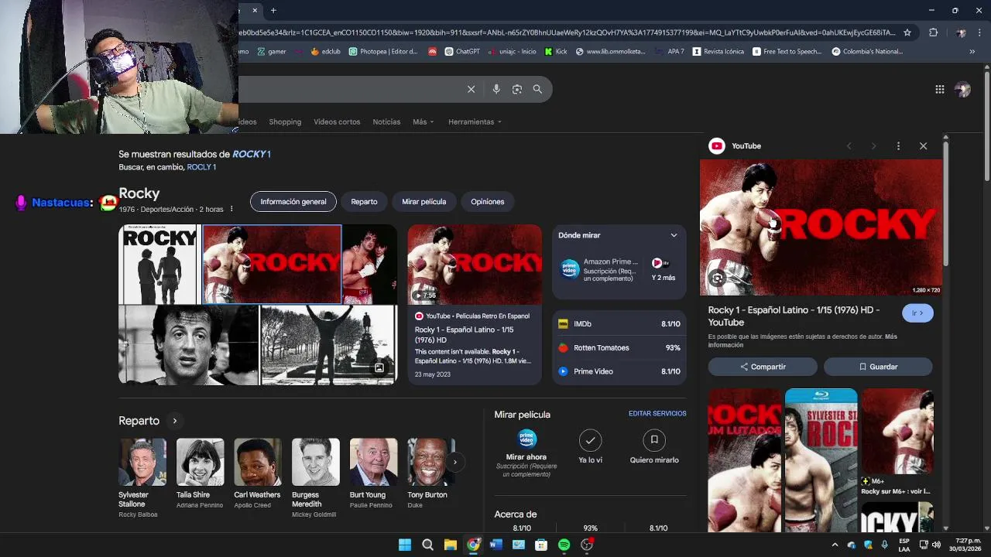Expand the Reparto arrow chevron

[x=175, y=421]
